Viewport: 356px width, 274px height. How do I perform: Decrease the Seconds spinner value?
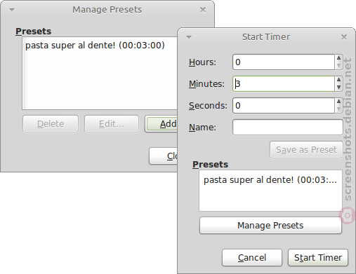(x=338, y=109)
